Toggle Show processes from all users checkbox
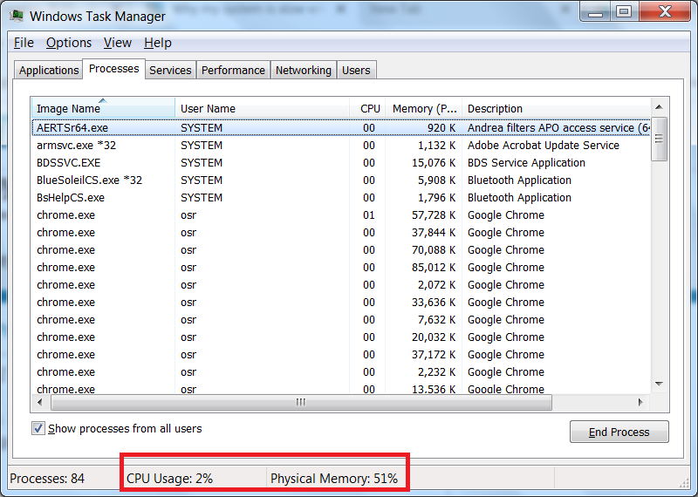The height and width of the screenshot is (497, 698). coord(38,428)
